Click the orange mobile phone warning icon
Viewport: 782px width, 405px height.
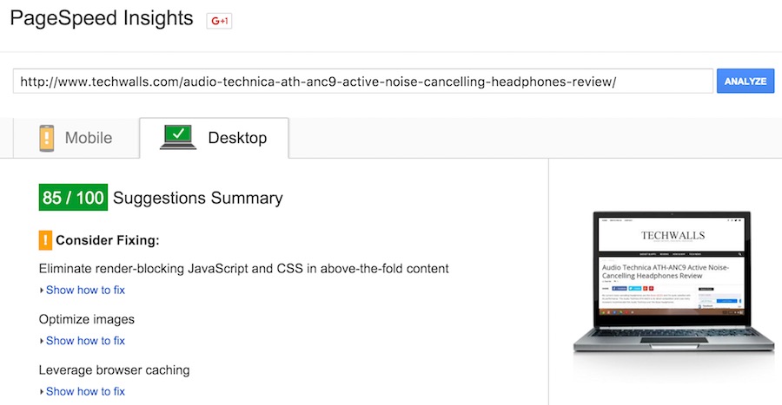pos(46,138)
